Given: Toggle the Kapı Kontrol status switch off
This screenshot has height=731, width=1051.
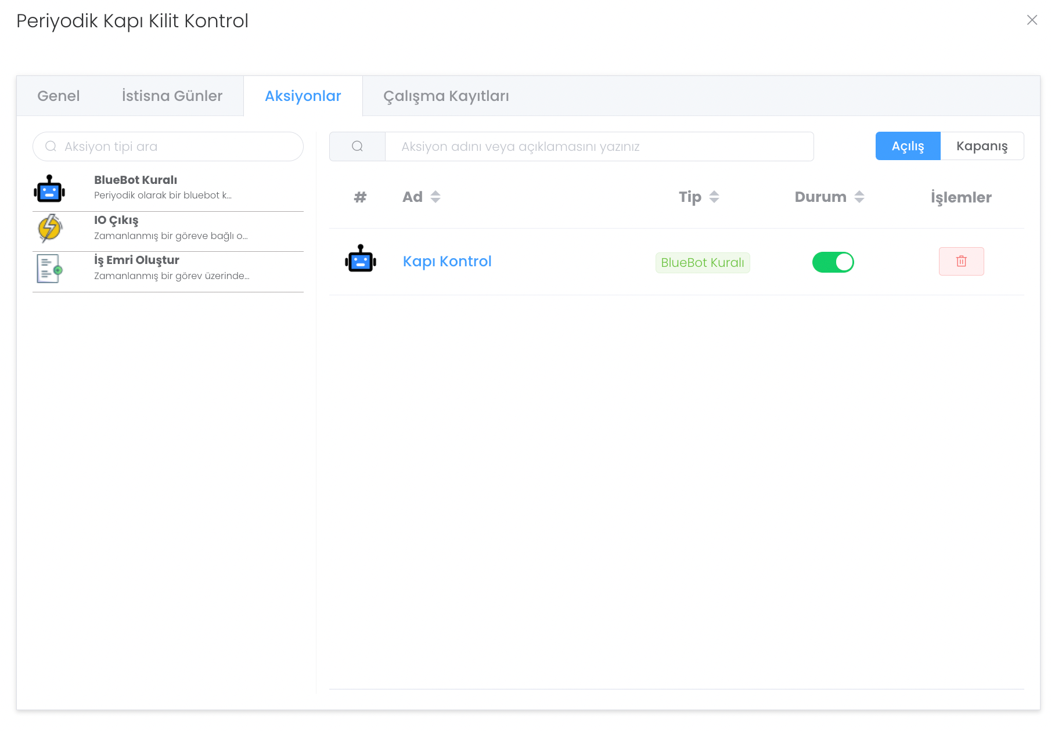Looking at the screenshot, I should [833, 262].
